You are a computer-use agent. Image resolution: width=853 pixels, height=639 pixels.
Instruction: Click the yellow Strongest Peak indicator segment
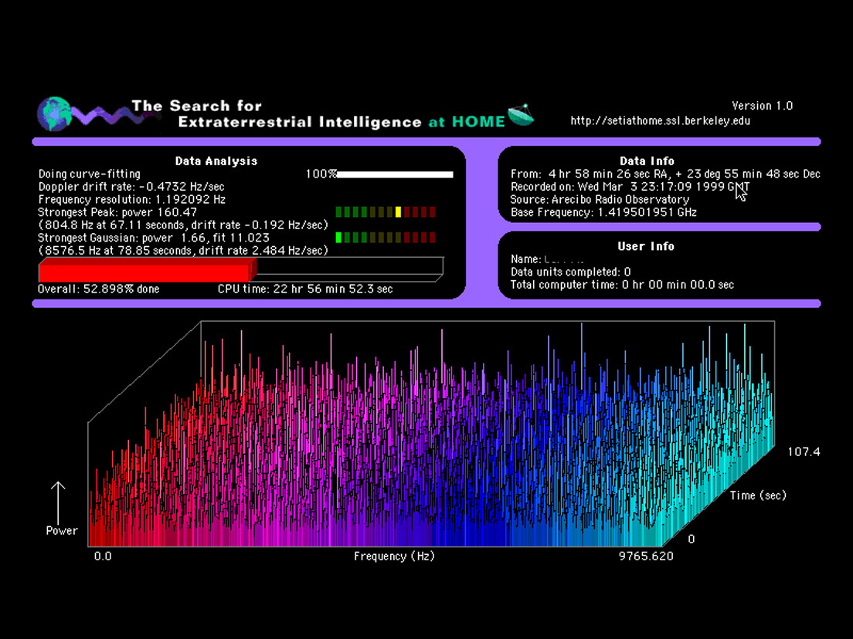coord(398,211)
